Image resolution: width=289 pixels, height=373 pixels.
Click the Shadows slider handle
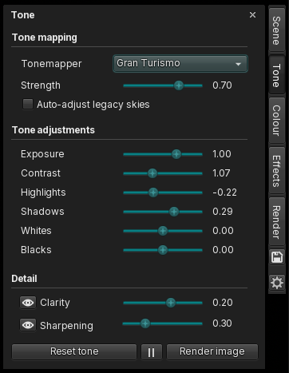[174, 212]
